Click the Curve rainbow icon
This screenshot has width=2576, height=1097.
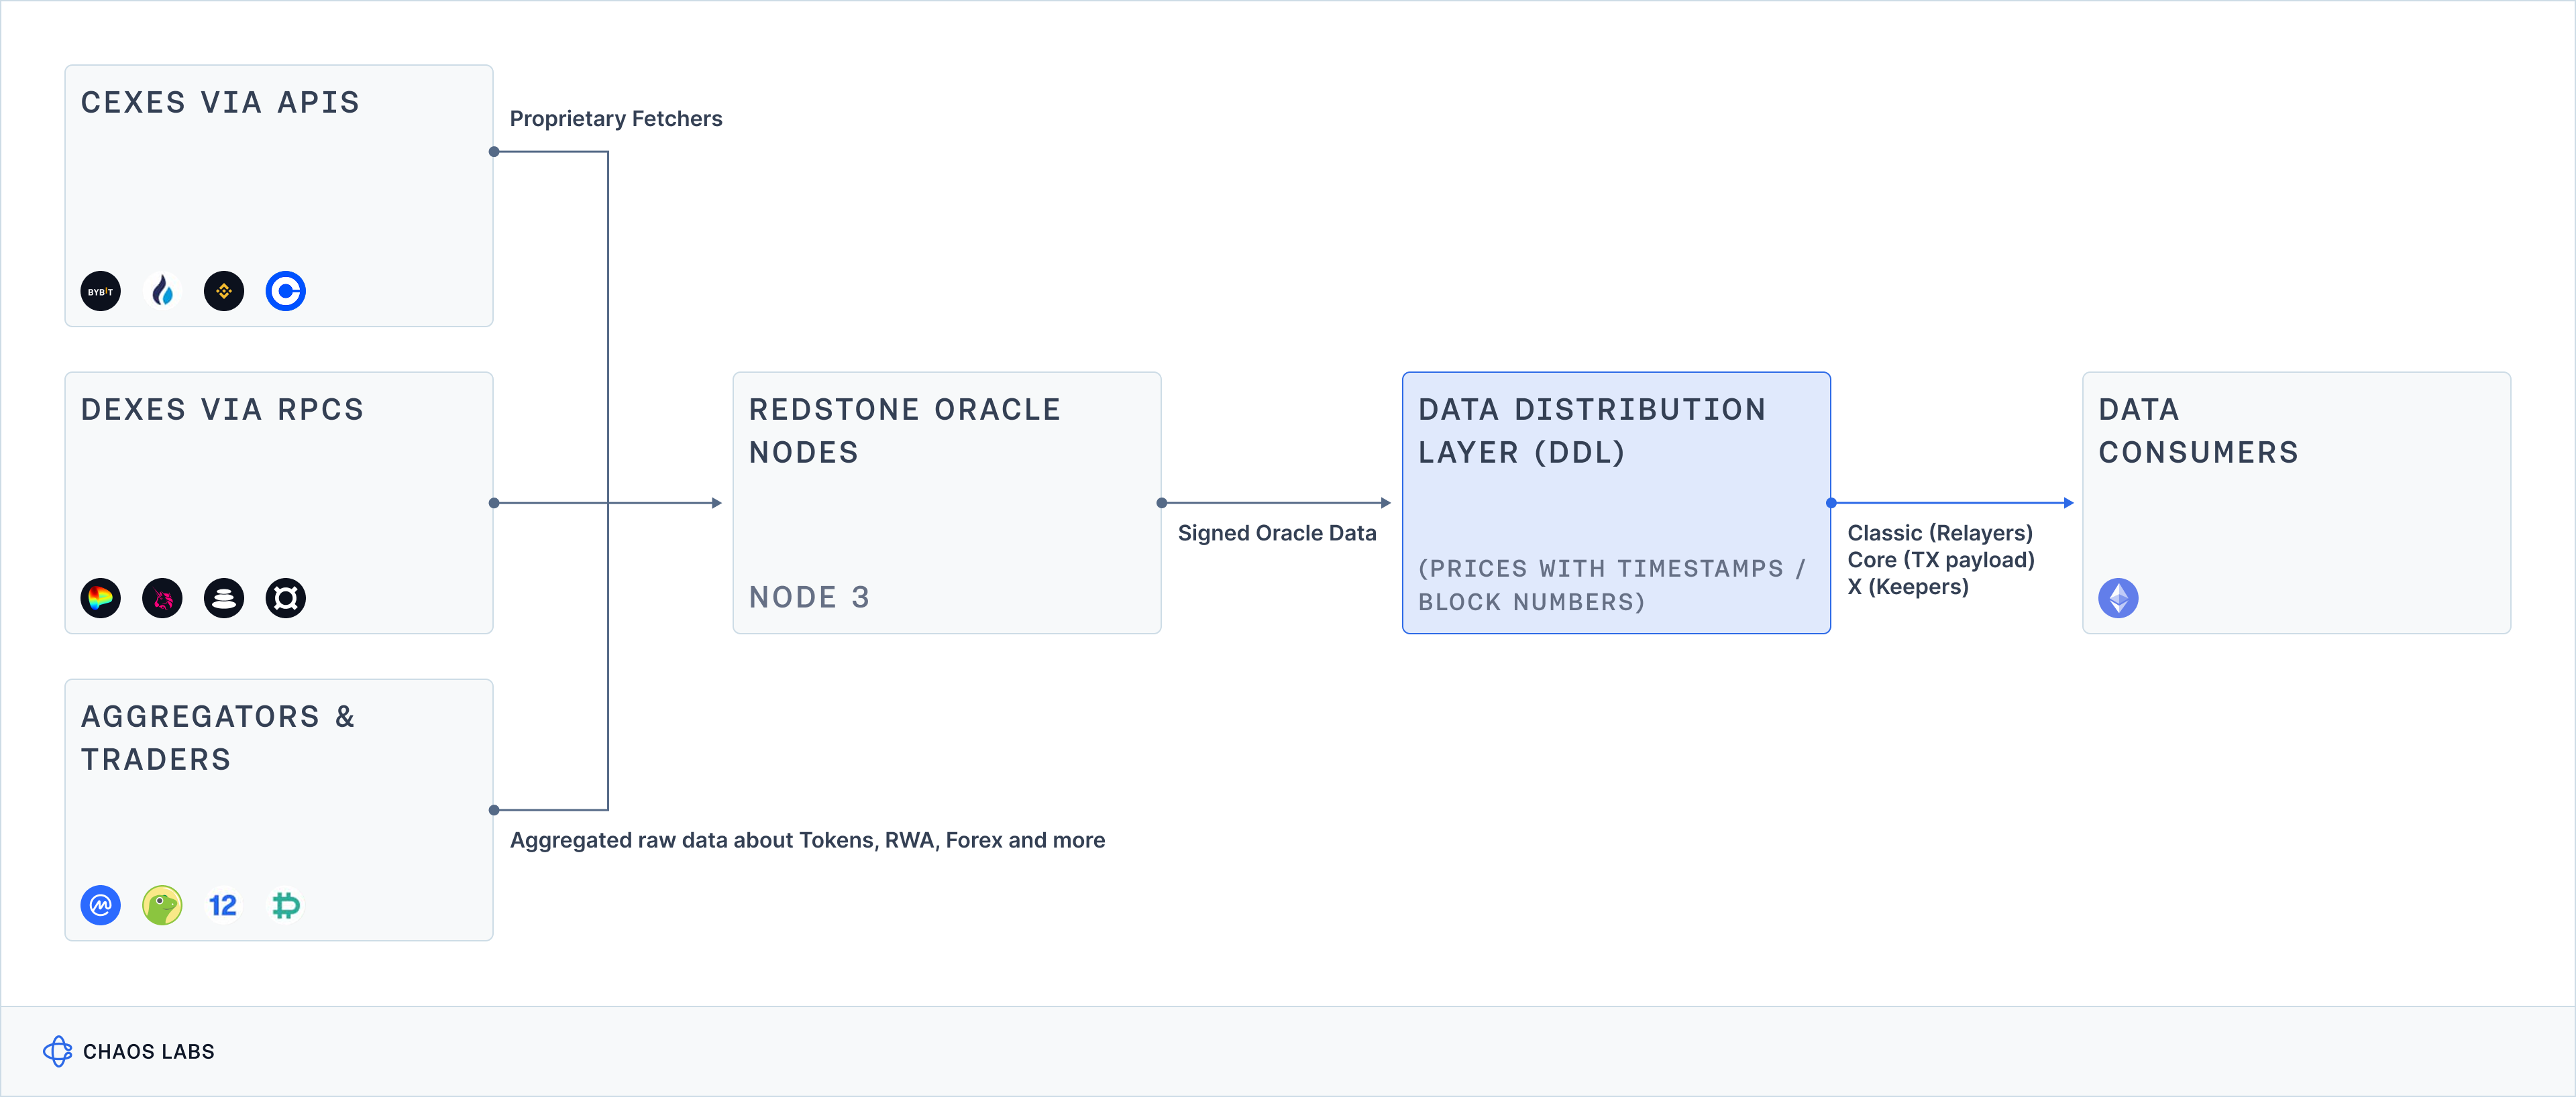point(100,598)
